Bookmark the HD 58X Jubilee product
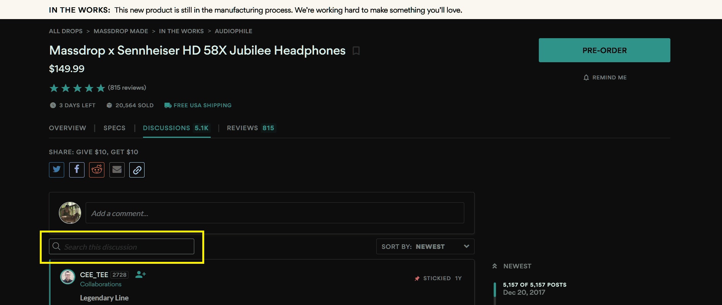722x305 pixels. click(x=356, y=51)
